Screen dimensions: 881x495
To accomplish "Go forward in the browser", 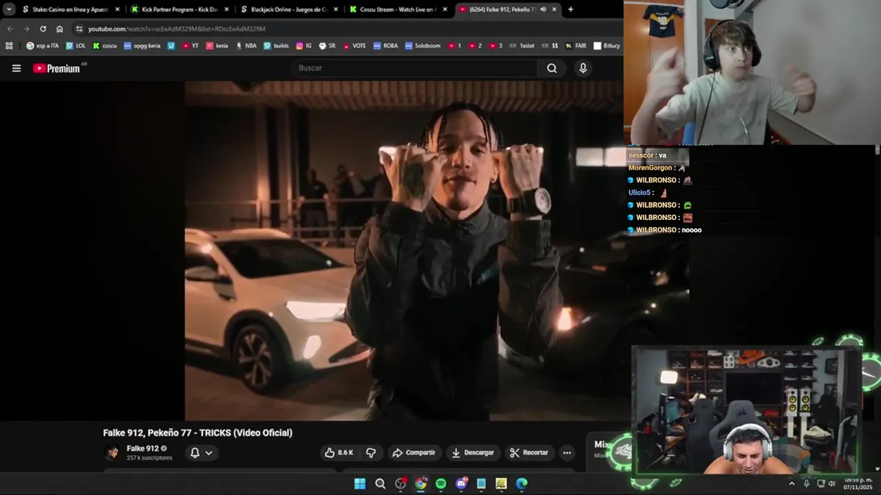I will pyautogui.click(x=26, y=29).
